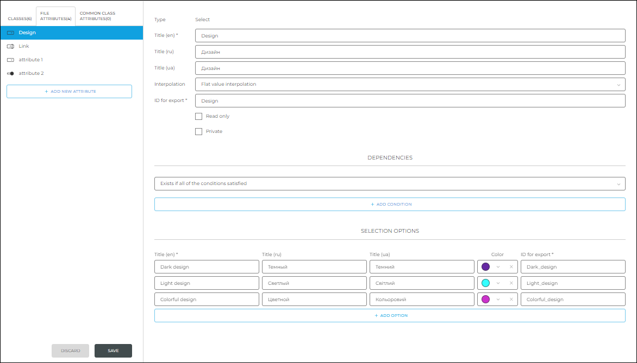The width and height of the screenshot is (637, 363).
Task: Click the Interpolation dropdown chevron
Action: tap(619, 84)
